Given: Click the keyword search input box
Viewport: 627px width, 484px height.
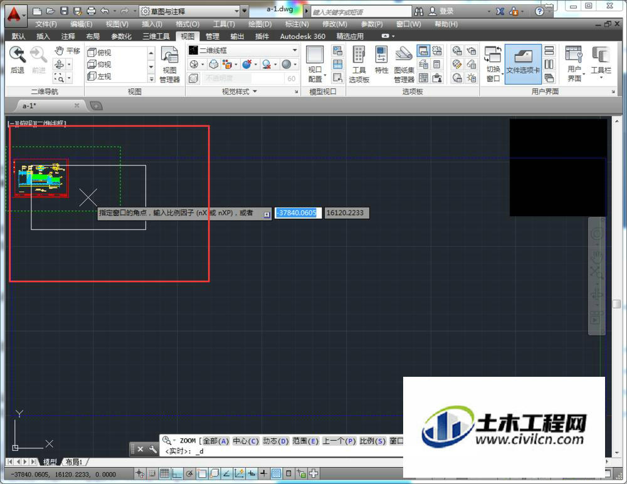Looking at the screenshot, I should pos(361,12).
